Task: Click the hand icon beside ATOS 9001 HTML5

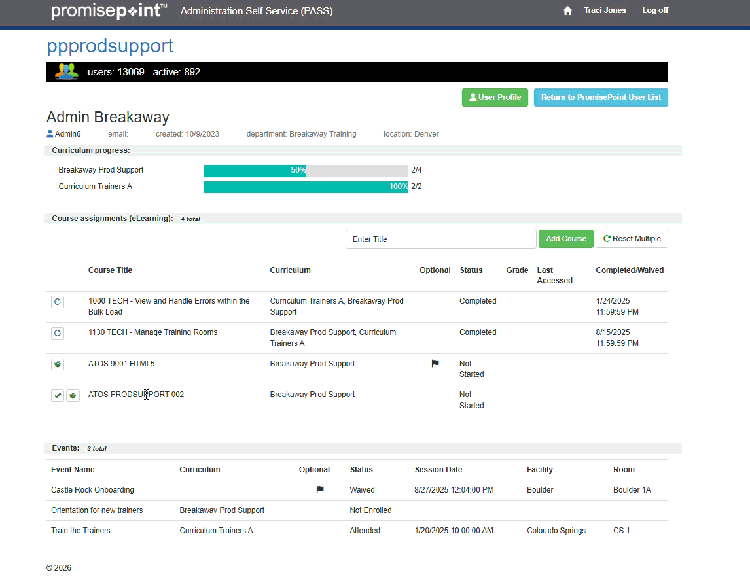Action: [x=58, y=364]
